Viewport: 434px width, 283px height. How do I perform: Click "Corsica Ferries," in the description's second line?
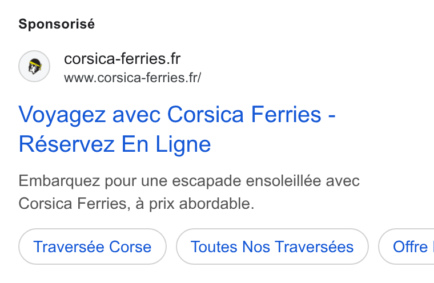click(74, 204)
